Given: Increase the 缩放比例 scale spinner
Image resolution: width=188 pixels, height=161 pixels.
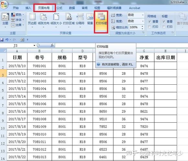Looking at the screenshot, I should click(x=142, y=26).
